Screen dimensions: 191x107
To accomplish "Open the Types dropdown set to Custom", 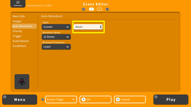I will (x=56, y=27).
